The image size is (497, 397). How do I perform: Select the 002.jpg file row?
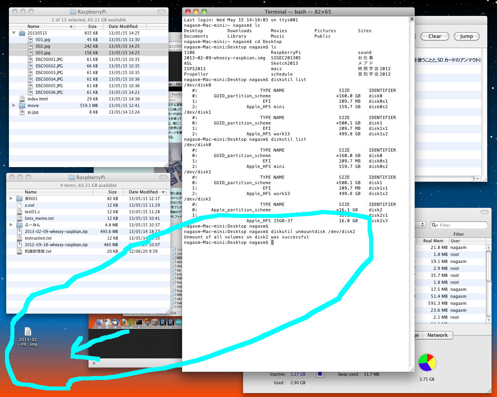click(89, 46)
